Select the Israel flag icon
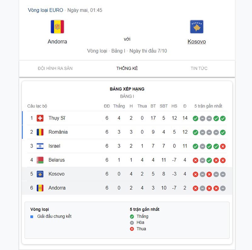The width and height of the screenshot is (252, 250). click(40, 146)
